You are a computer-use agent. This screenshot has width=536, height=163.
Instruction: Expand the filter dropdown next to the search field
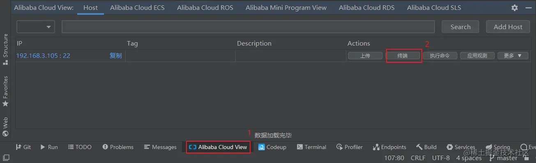pos(36,27)
